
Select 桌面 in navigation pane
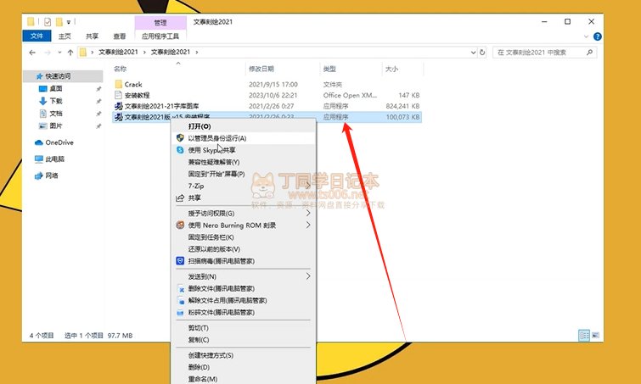click(56, 88)
